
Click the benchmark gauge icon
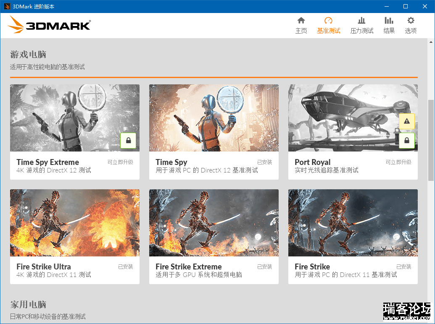328,21
